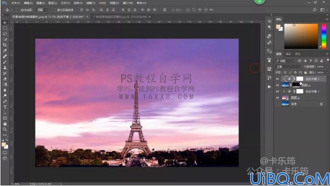Viewport: 330px width, 186px height.
Task: Select the top layer's white mask thumbnail
Action: click(x=299, y=79)
